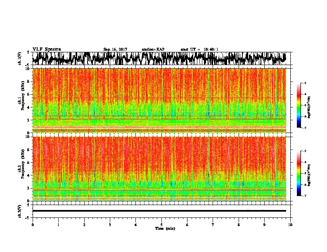Image resolution: width=327 pixels, height=252 pixels.
Task: Click the 4 kHz tick label on ch.1
Action: pos(28,107)
